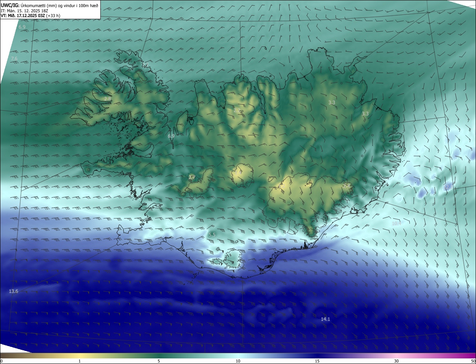Click the 2.7 value label

point(192,177)
